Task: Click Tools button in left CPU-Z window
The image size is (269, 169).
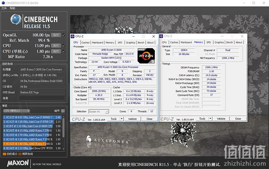Action: pyautogui.click(x=114, y=119)
